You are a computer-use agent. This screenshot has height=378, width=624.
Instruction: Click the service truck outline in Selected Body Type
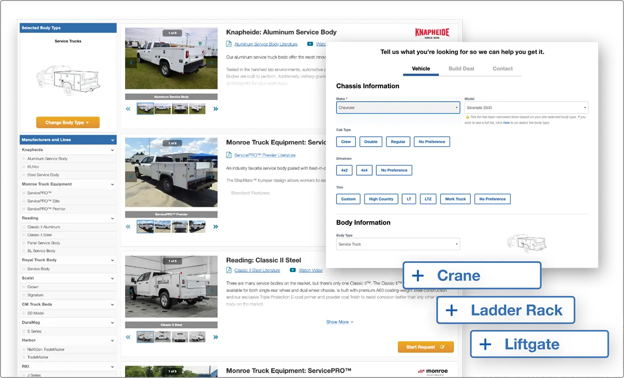pos(68,80)
